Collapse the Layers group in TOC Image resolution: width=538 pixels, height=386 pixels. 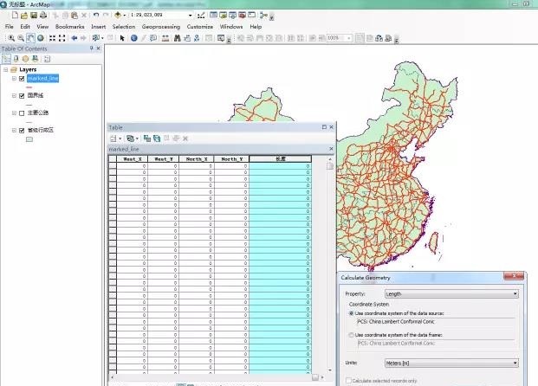(x=5, y=69)
